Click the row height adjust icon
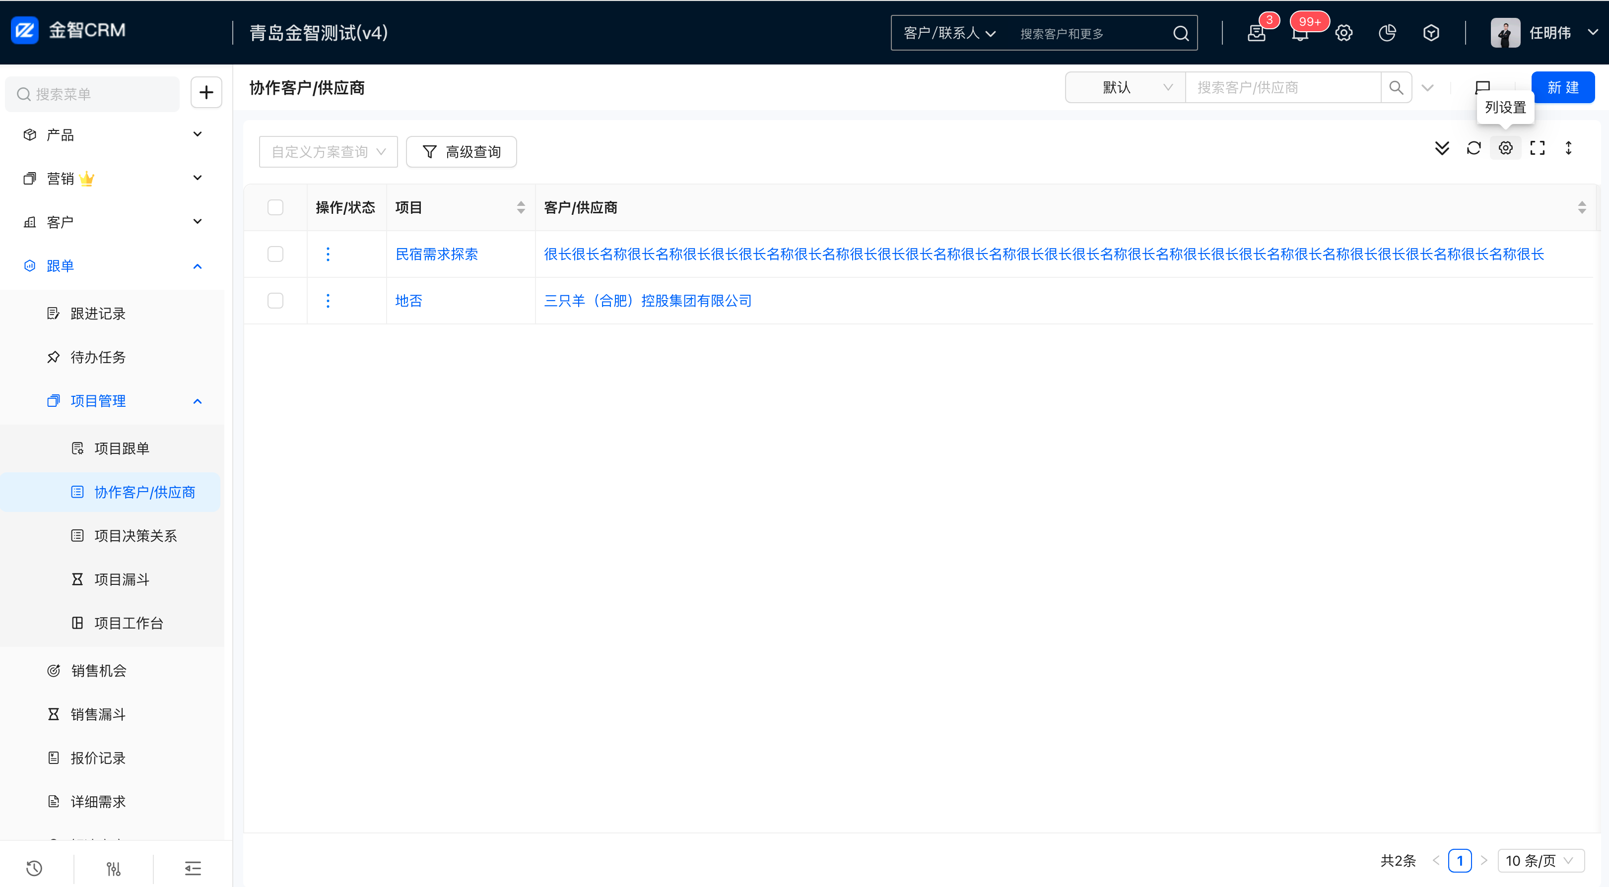 coord(1568,148)
